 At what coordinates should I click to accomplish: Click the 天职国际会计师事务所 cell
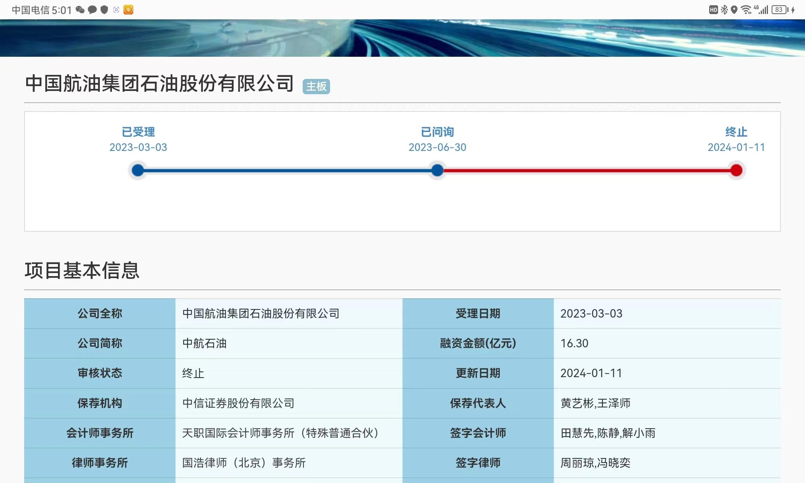coord(289,433)
